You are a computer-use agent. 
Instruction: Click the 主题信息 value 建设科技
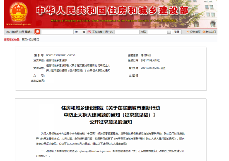point(146,55)
